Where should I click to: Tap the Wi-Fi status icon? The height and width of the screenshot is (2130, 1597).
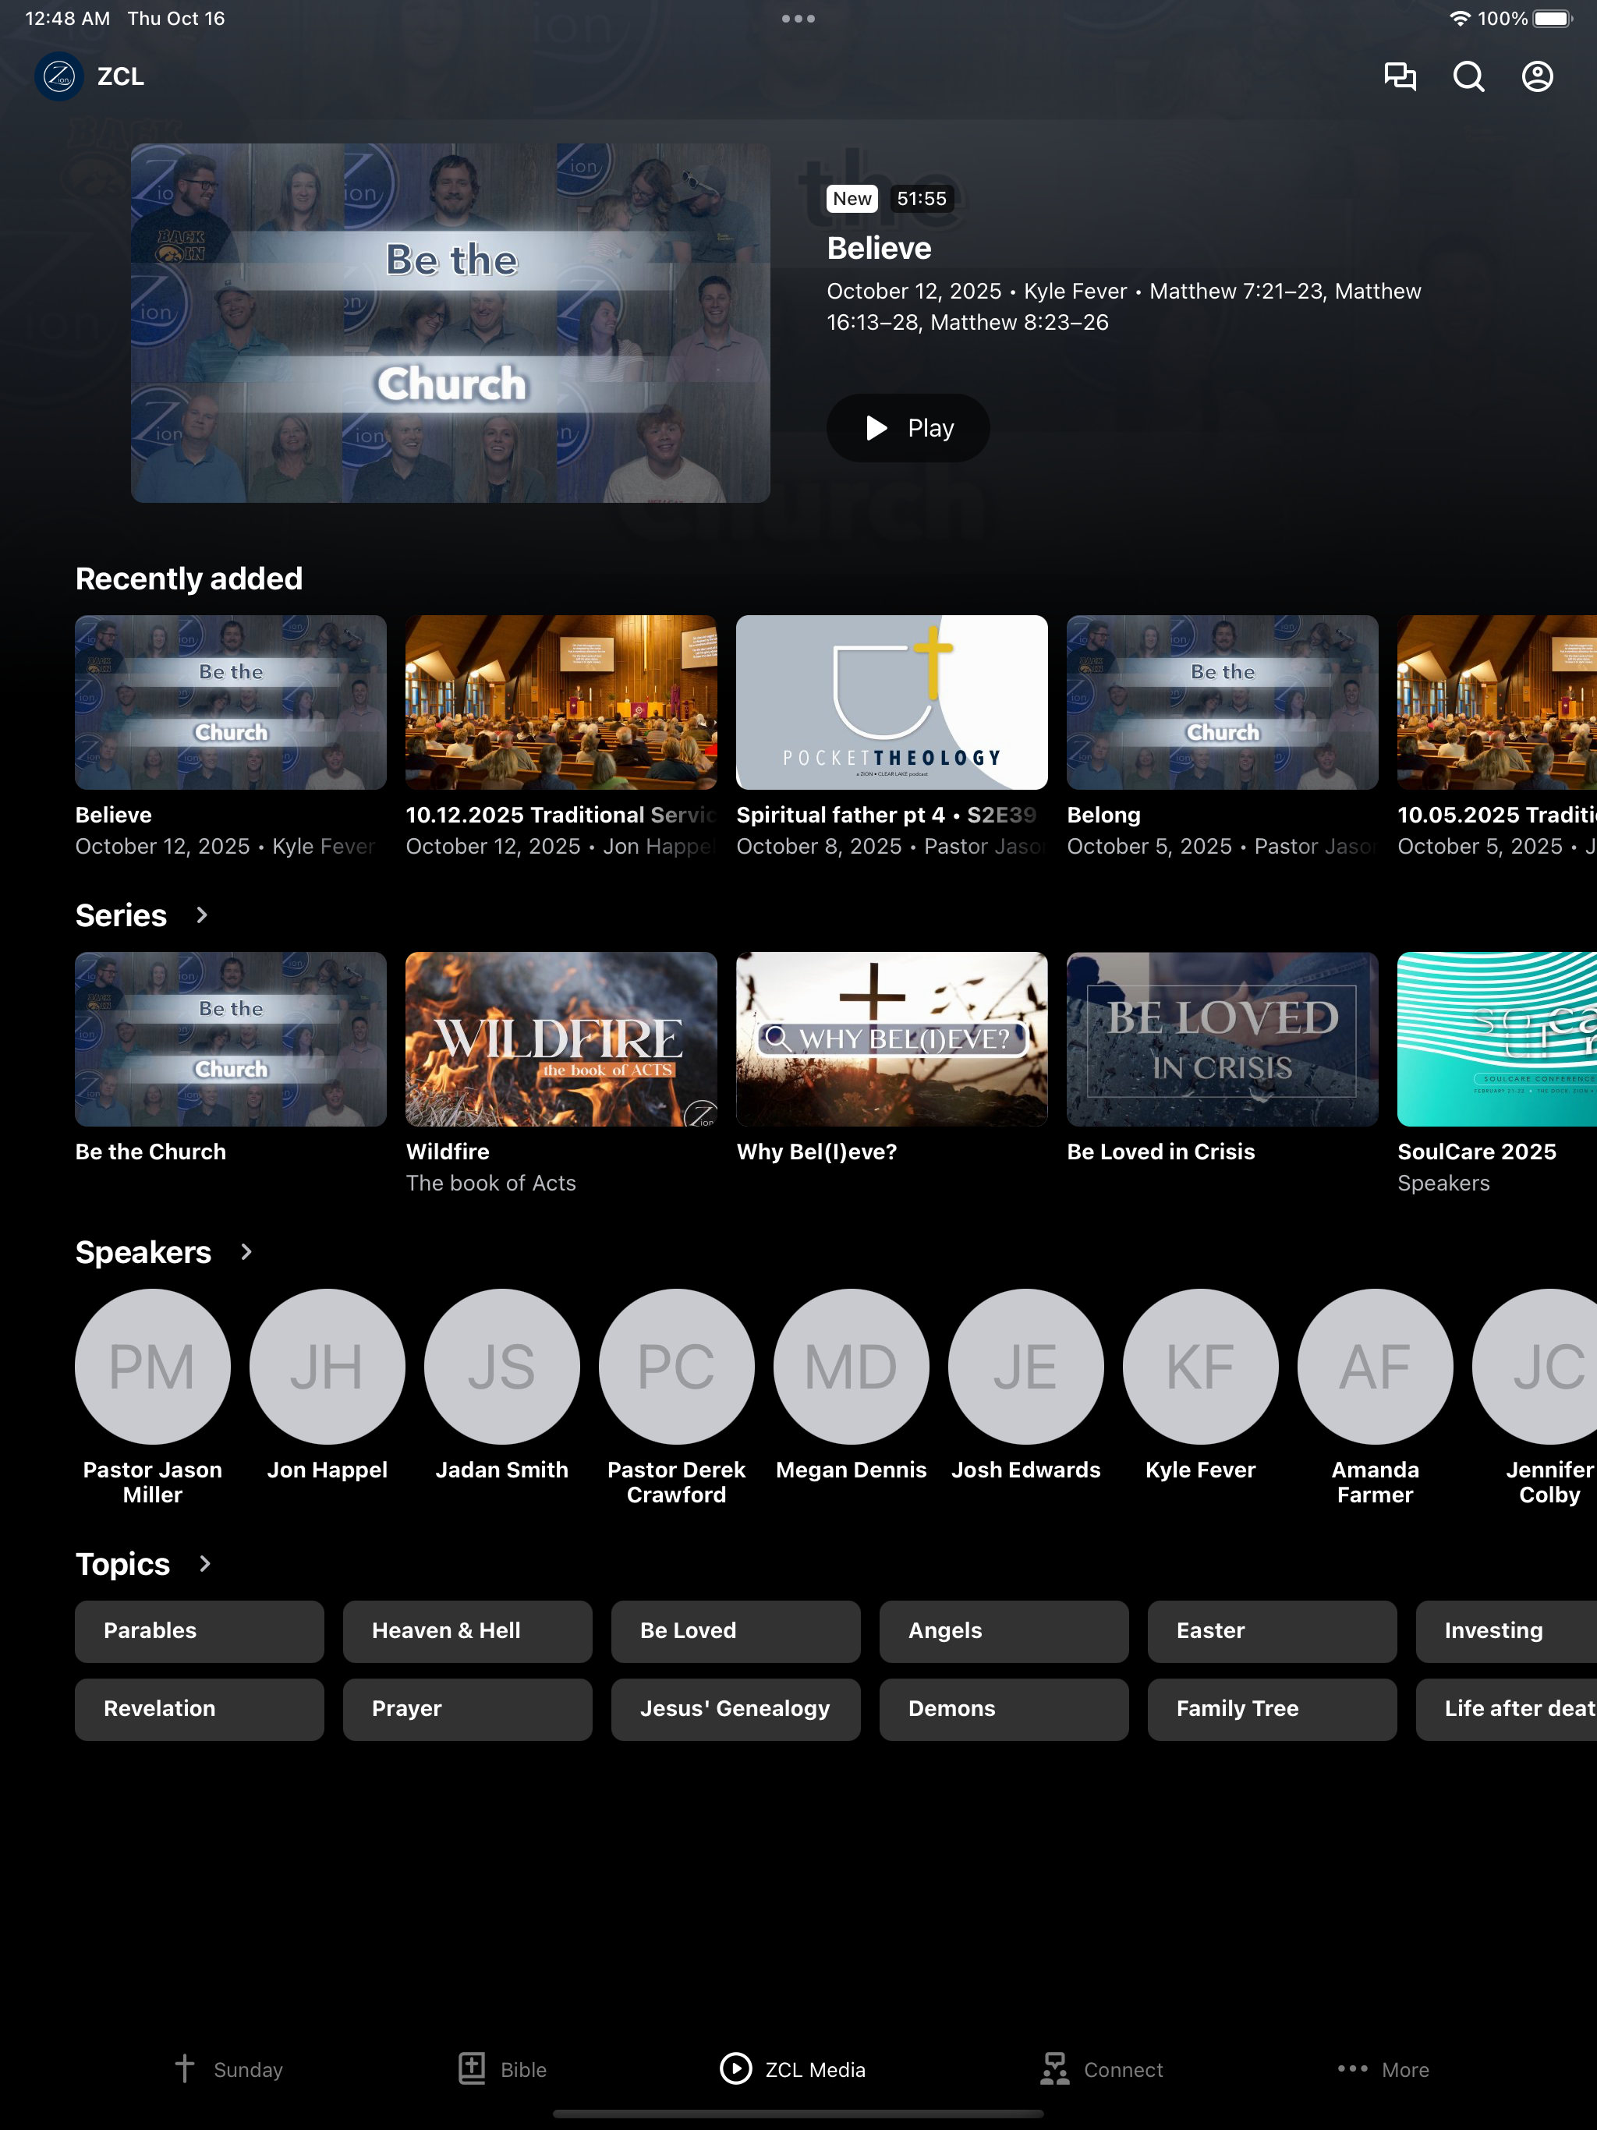point(1461,18)
